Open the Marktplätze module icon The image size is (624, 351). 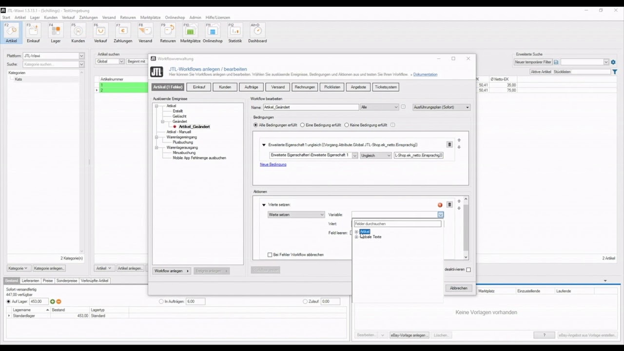pos(190,33)
